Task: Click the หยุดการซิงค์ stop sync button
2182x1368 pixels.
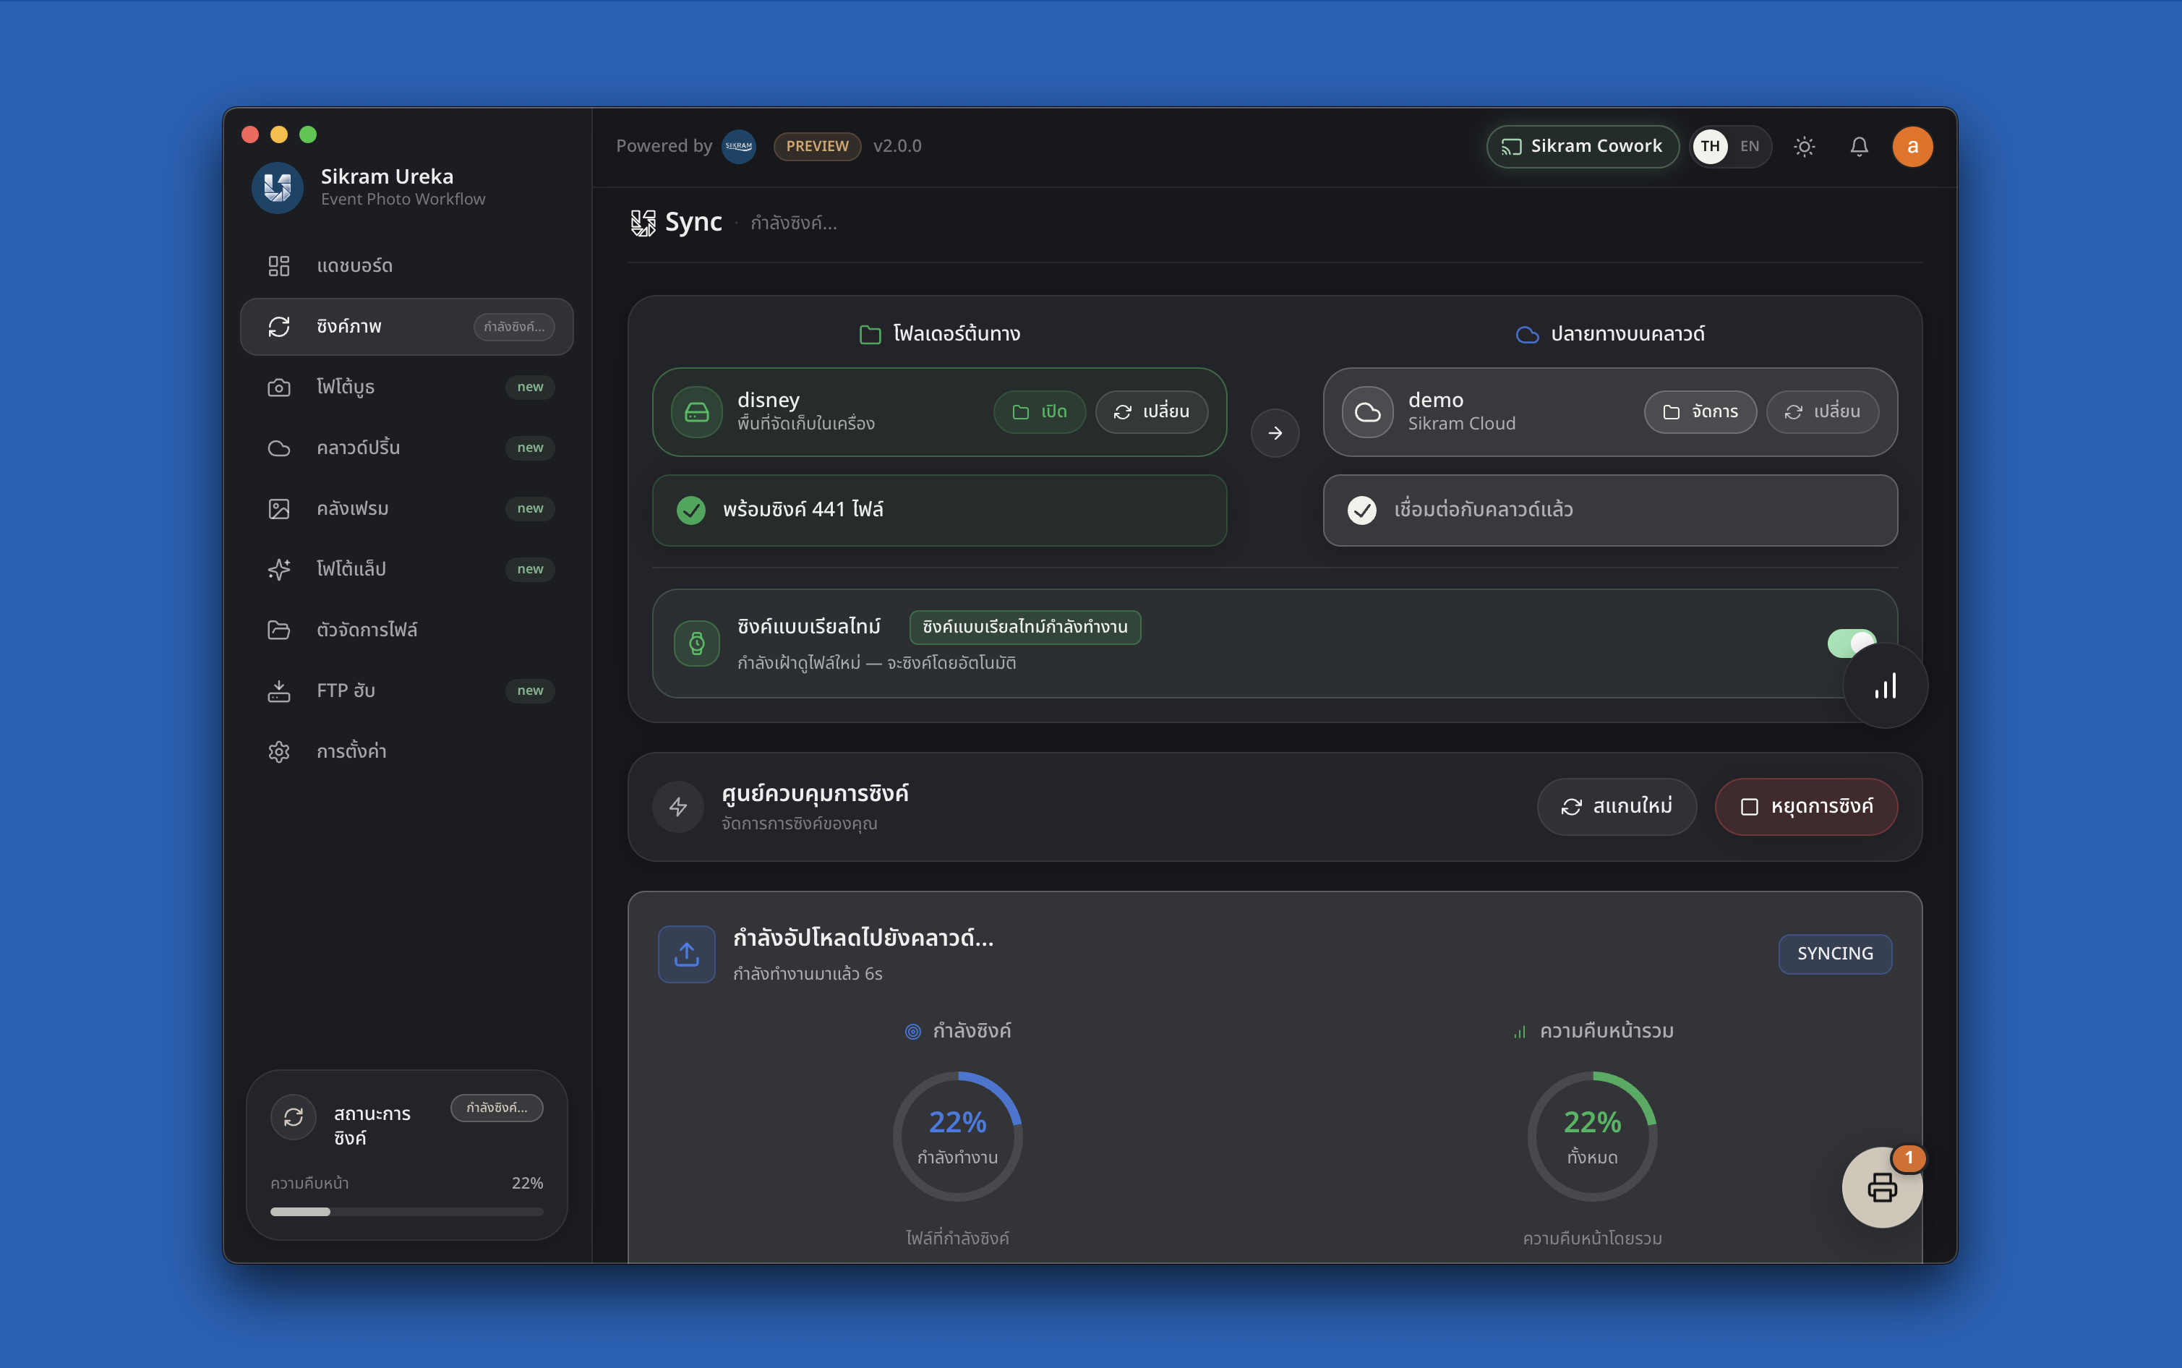Action: point(1805,806)
